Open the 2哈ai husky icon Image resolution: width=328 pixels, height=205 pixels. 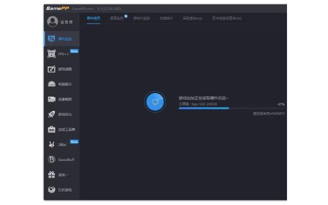pyautogui.click(x=51, y=145)
